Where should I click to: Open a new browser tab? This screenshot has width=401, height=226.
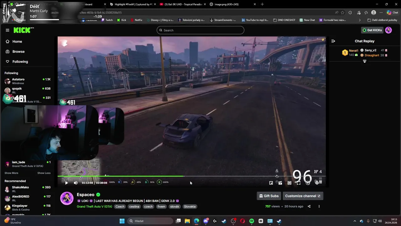(x=262, y=4)
